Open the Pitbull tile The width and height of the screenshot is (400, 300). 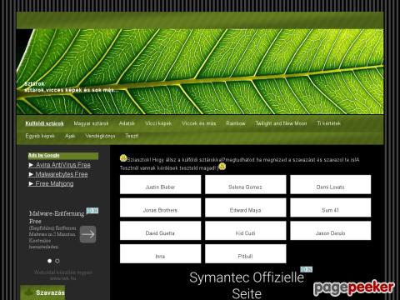tap(246, 253)
